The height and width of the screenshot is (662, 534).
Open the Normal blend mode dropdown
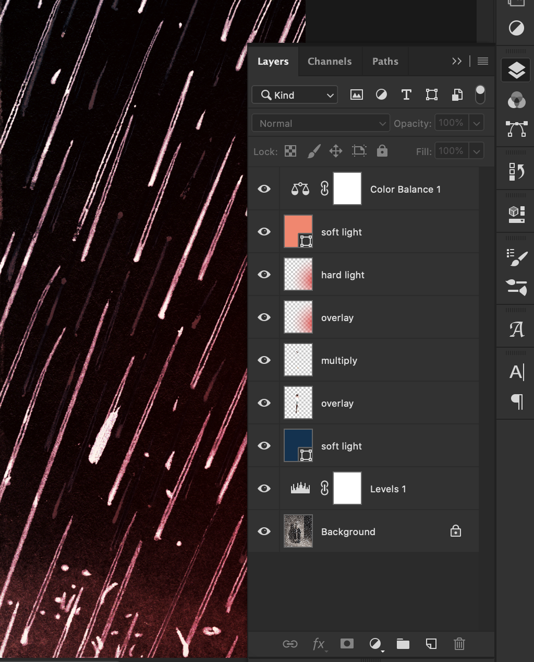tap(321, 123)
